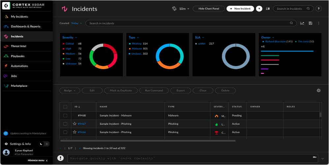Open table settings gear icon

click(318, 90)
